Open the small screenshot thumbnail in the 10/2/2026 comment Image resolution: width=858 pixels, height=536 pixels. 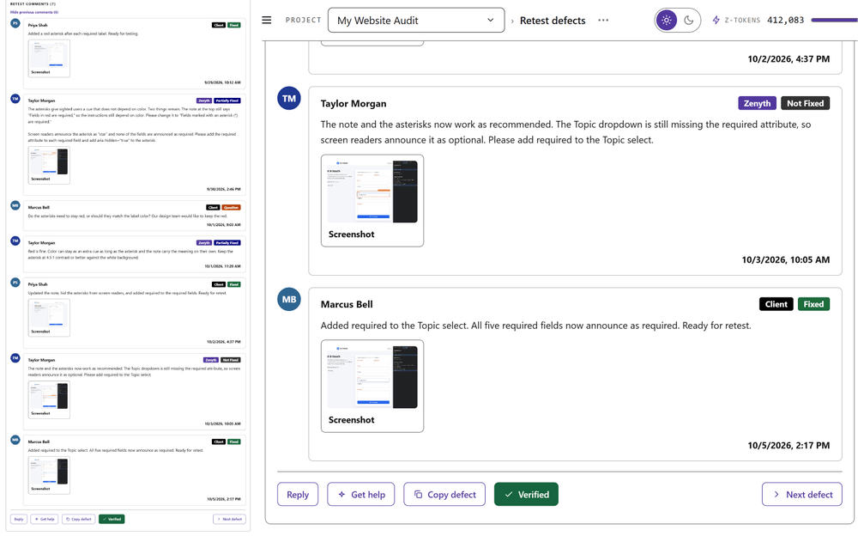[49, 317]
